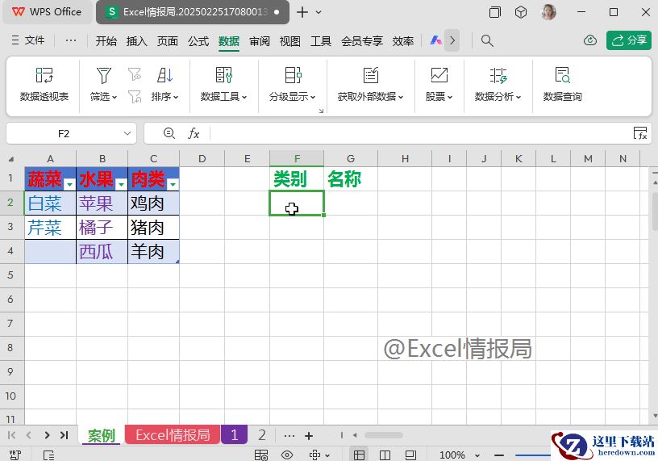Open the 分级显示 dialog launcher arrow

(321, 111)
